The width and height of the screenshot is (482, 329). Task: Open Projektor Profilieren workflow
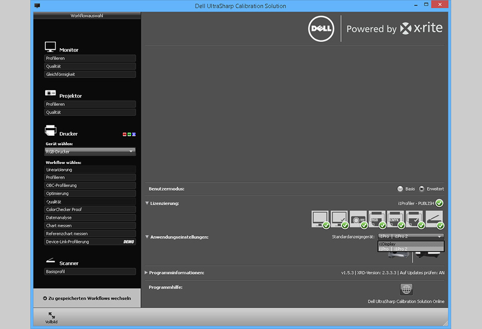click(90, 104)
